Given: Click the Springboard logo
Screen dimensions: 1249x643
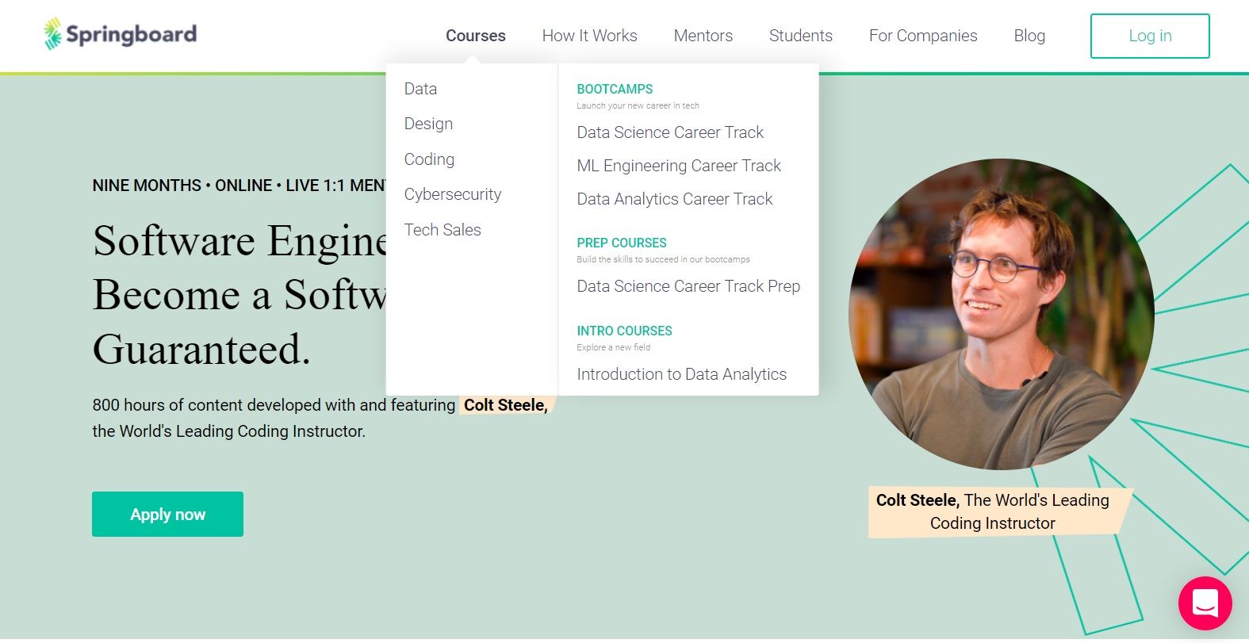Looking at the screenshot, I should tap(120, 35).
